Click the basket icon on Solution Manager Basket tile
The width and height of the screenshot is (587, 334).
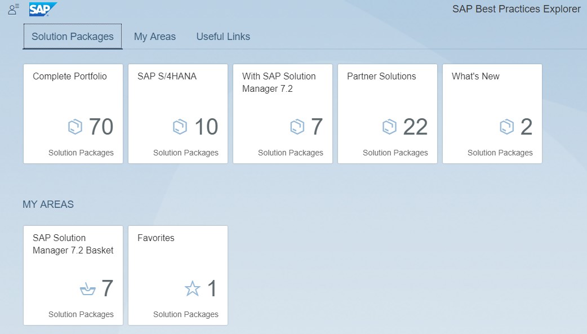[x=87, y=290]
